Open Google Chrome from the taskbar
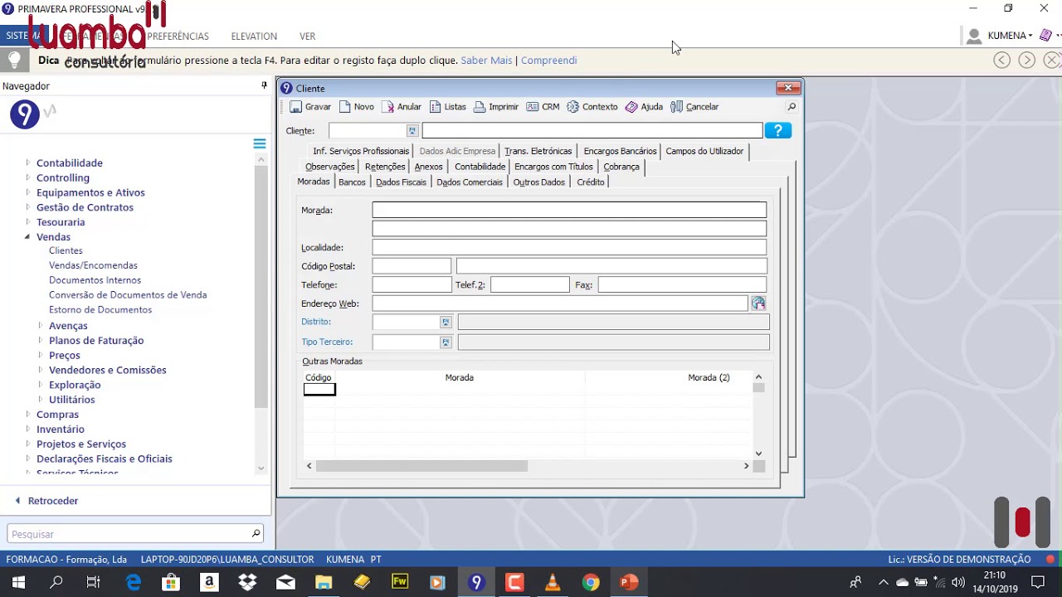This screenshot has width=1062, height=597. (591, 583)
